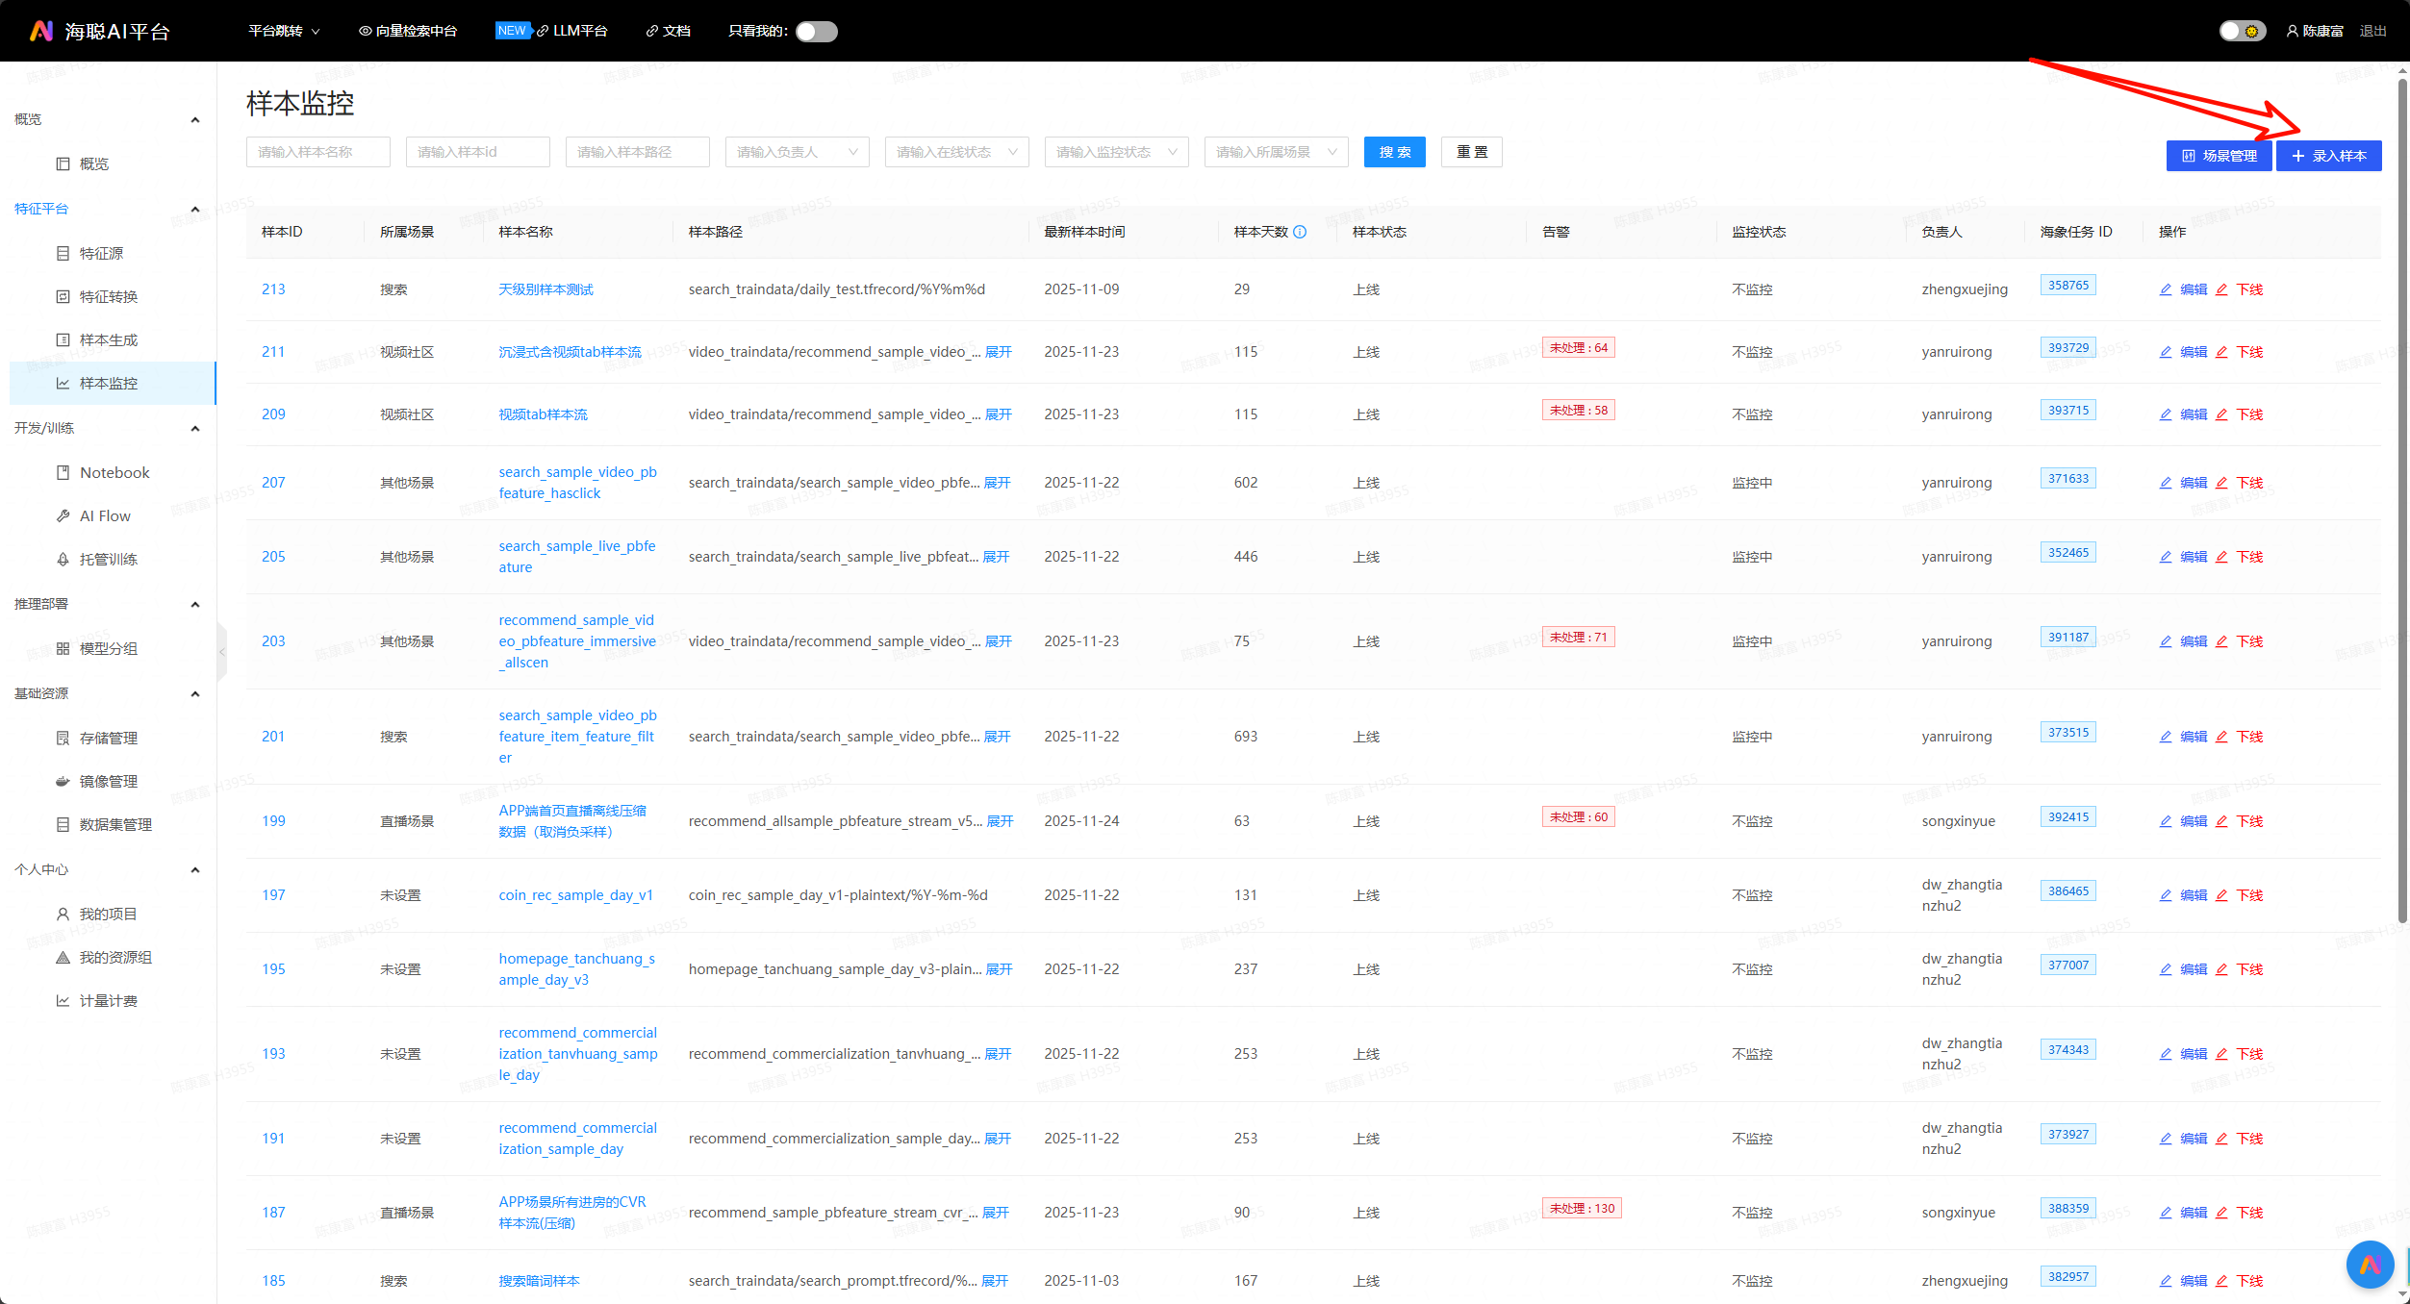The width and height of the screenshot is (2410, 1304).
Task: Open the 请输入负责人 dropdown
Action: click(797, 152)
